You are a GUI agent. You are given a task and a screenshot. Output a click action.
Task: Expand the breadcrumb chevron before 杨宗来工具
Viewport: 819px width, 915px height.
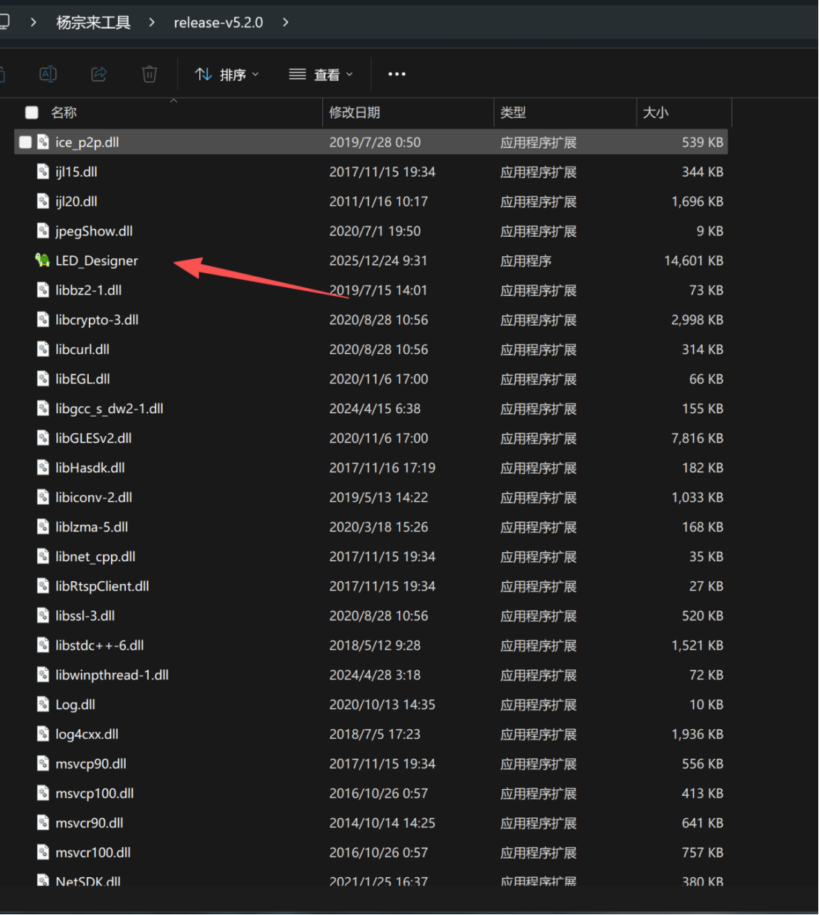click(x=33, y=22)
